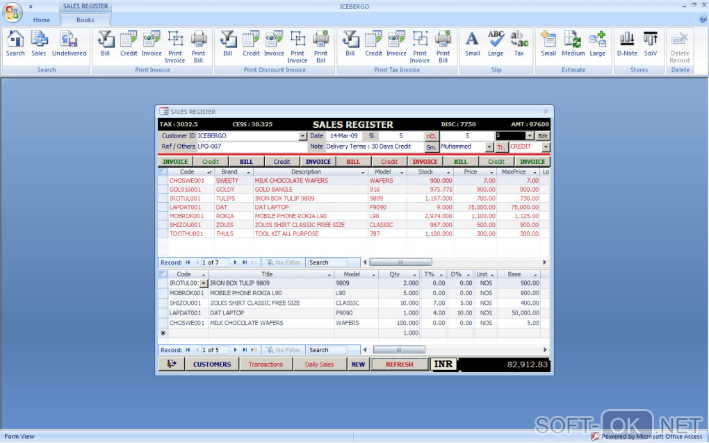The height and width of the screenshot is (443, 709).
Task: Select MOBILE PHONE ROKIA L90 in lower grid
Action: pyautogui.click(x=354, y=293)
